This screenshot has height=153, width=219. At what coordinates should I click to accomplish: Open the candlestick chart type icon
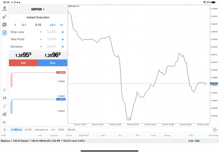point(4,98)
